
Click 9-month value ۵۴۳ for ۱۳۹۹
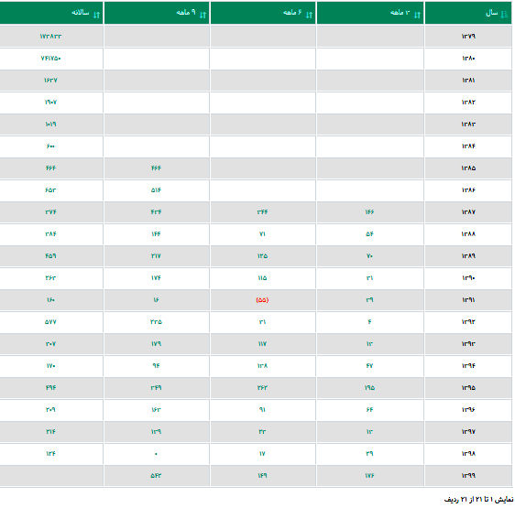tap(156, 476)
